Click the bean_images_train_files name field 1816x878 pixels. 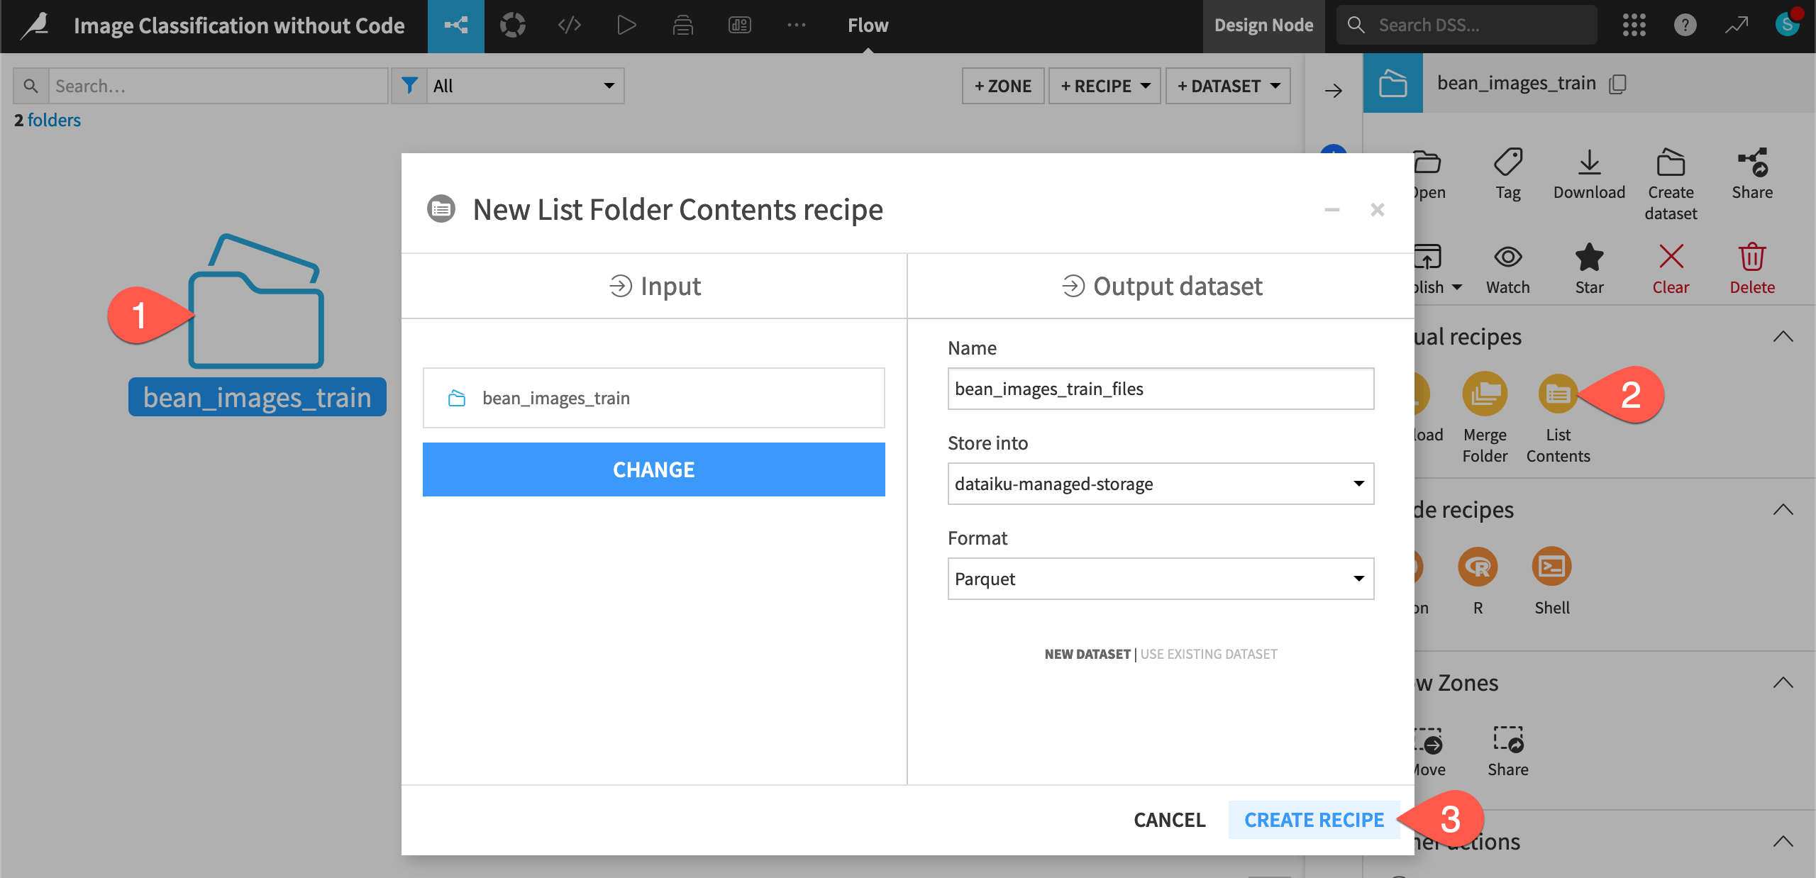pos(1160,389)
